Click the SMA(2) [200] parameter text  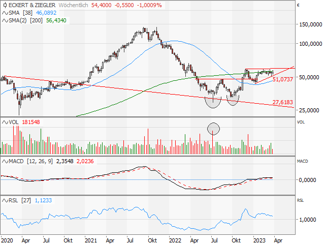[36, 20]
